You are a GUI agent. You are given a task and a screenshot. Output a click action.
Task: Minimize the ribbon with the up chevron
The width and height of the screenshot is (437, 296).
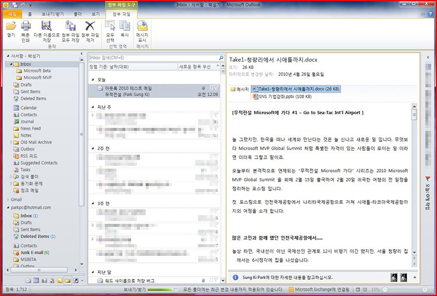pos(424,13)
